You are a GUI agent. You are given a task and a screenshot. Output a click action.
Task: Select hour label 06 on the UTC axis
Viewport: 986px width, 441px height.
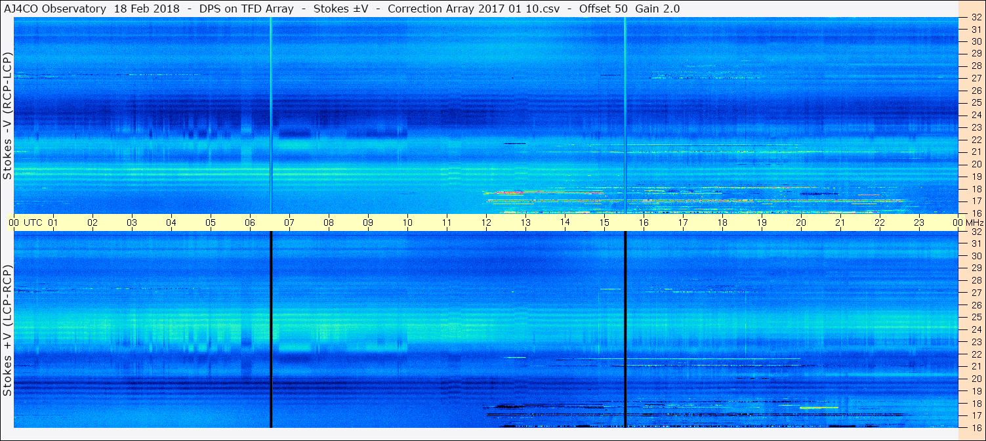coord(250,222)
